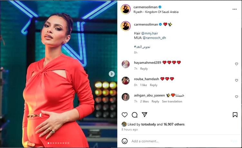The image size is (242, 148).
Task: Go to the next photo with the arrow
Action: [x=112, y=74]
